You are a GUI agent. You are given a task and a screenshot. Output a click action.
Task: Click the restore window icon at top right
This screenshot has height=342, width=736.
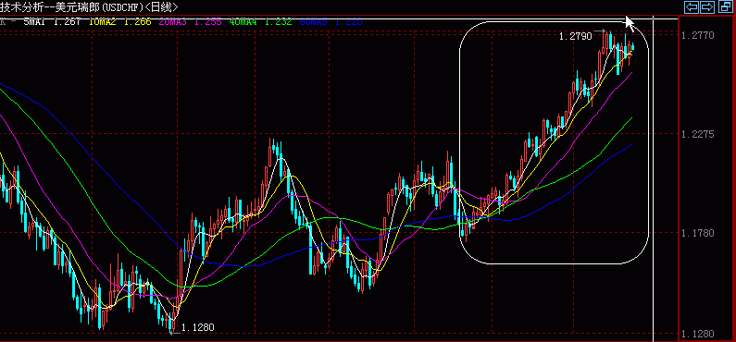point(726,6)
